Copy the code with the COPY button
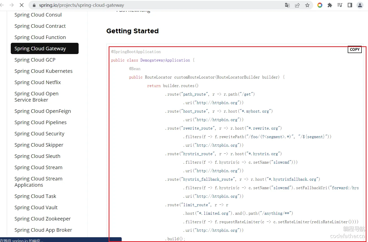This screenshot has width=368, height=242. 355,50
